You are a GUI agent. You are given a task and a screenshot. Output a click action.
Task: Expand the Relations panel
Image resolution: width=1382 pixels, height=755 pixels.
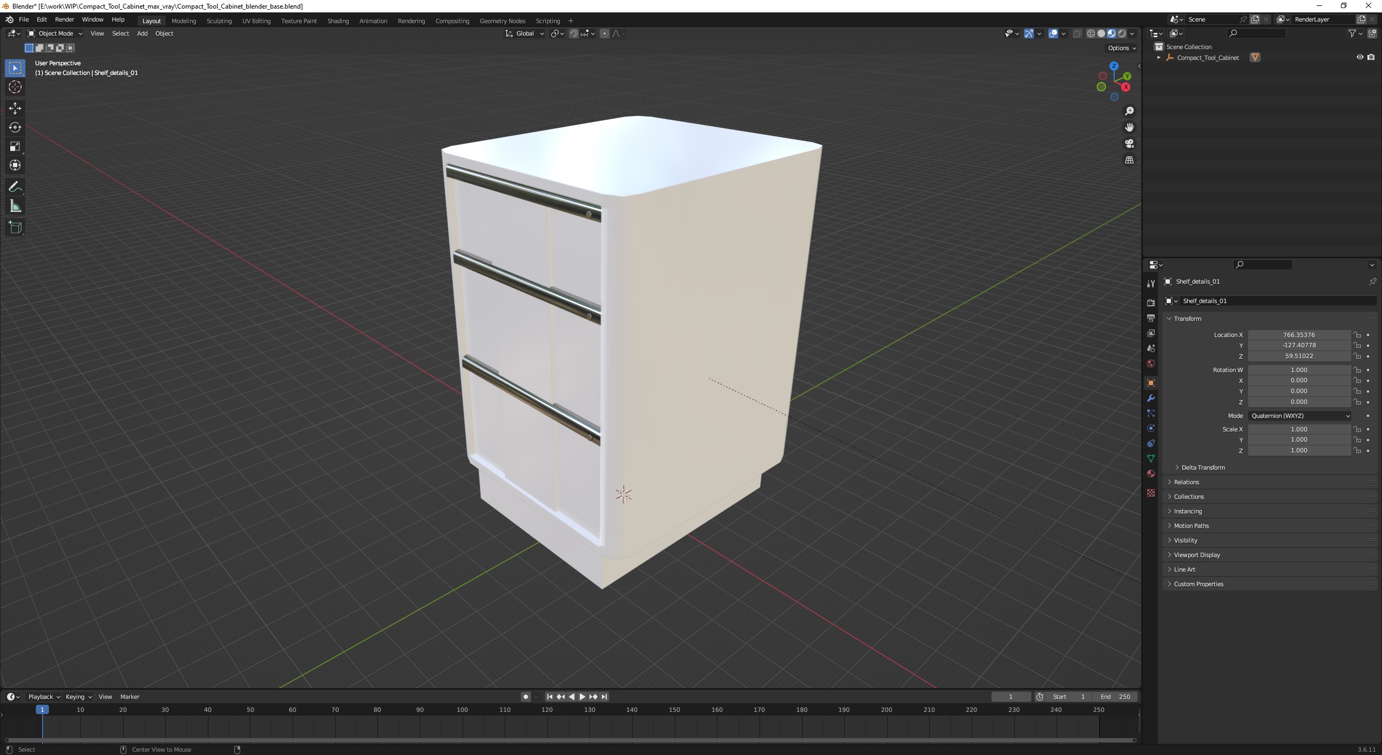1187,482
